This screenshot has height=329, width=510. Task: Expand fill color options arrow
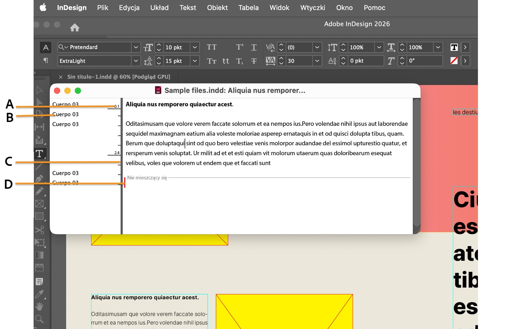(465, 47)
